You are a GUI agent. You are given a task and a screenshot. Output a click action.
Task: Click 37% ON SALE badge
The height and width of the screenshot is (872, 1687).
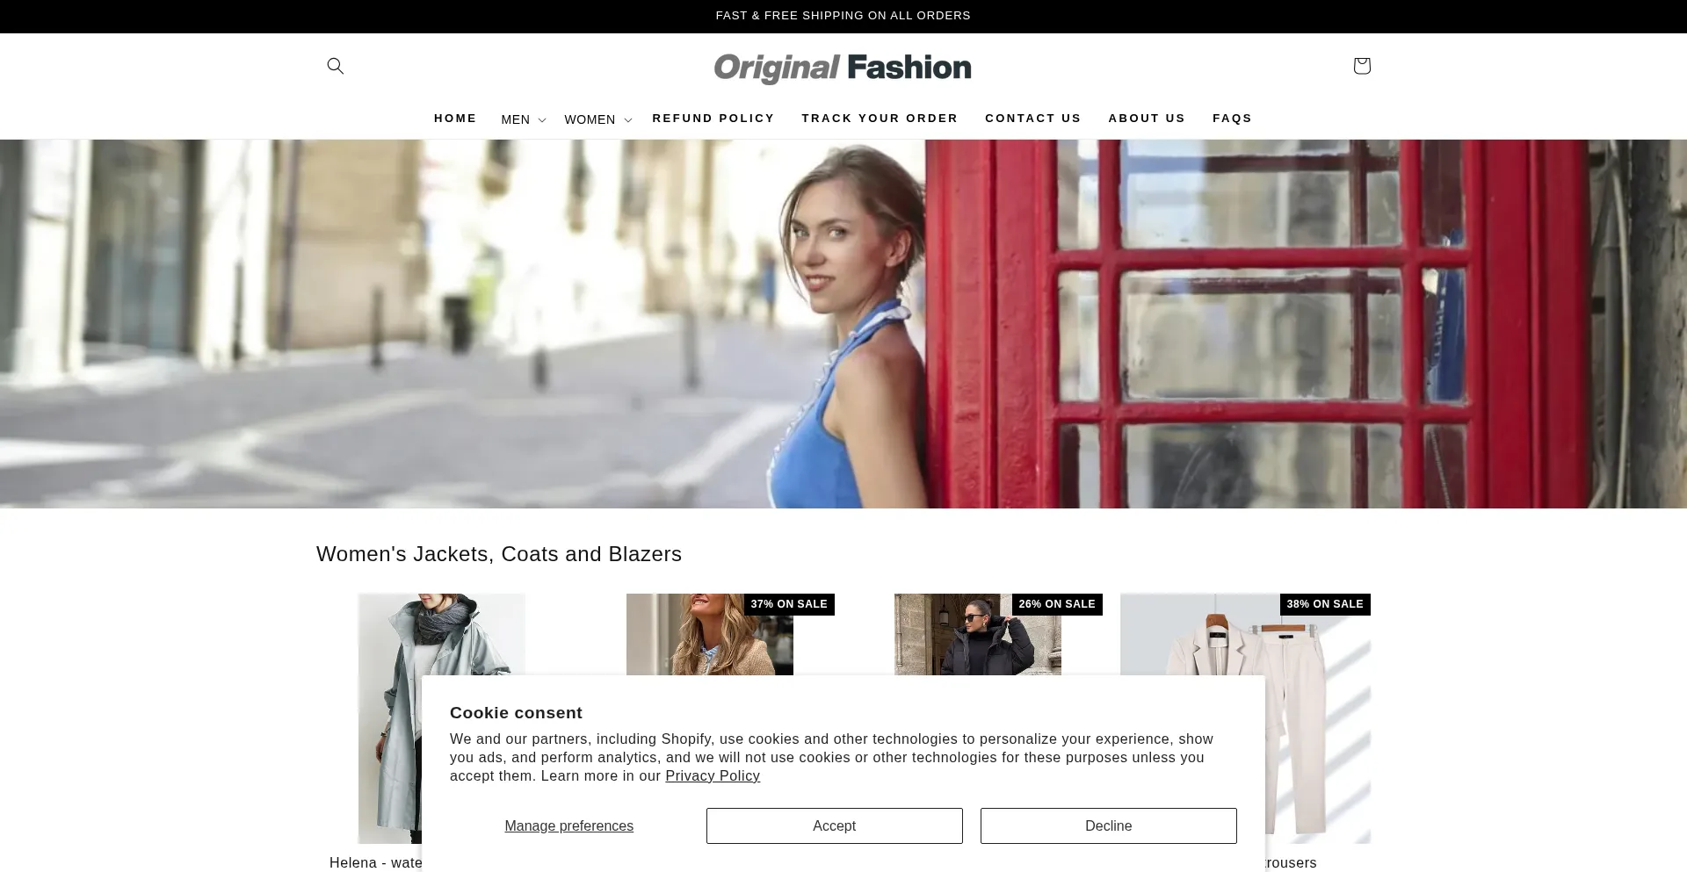click(x=789, y=604)
